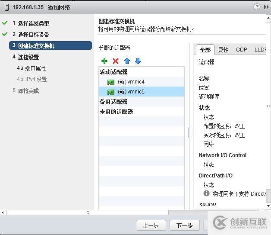Click the 实际的速度，双工 label
Viewport: 271px width, 235px height.
pos(224,135)
